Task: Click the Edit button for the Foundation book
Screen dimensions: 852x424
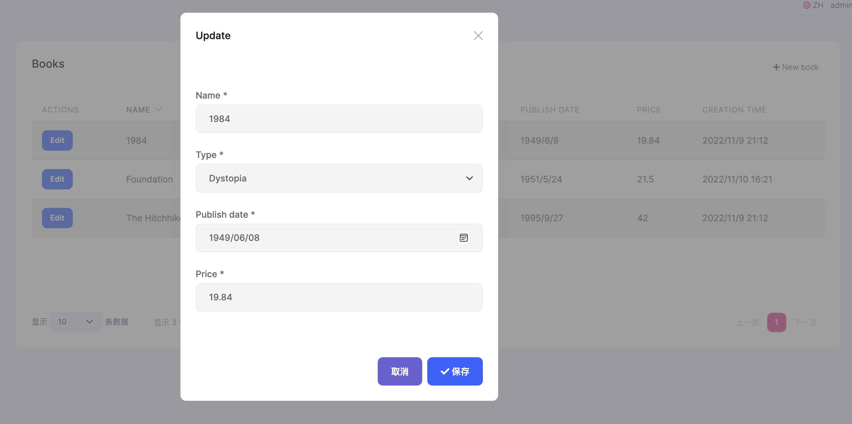Action: click(x=57, y=179)
